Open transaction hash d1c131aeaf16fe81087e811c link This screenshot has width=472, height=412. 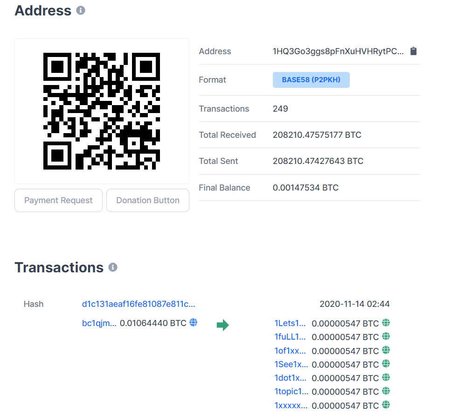[x=139, y=304]
